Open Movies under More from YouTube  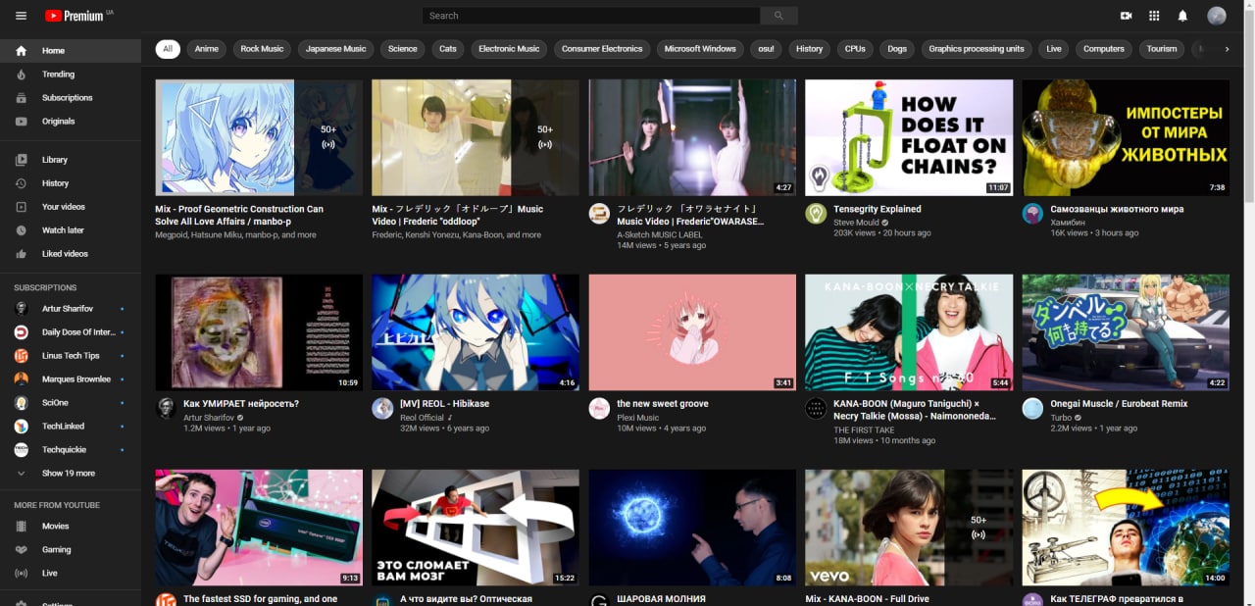pos(71,527)
